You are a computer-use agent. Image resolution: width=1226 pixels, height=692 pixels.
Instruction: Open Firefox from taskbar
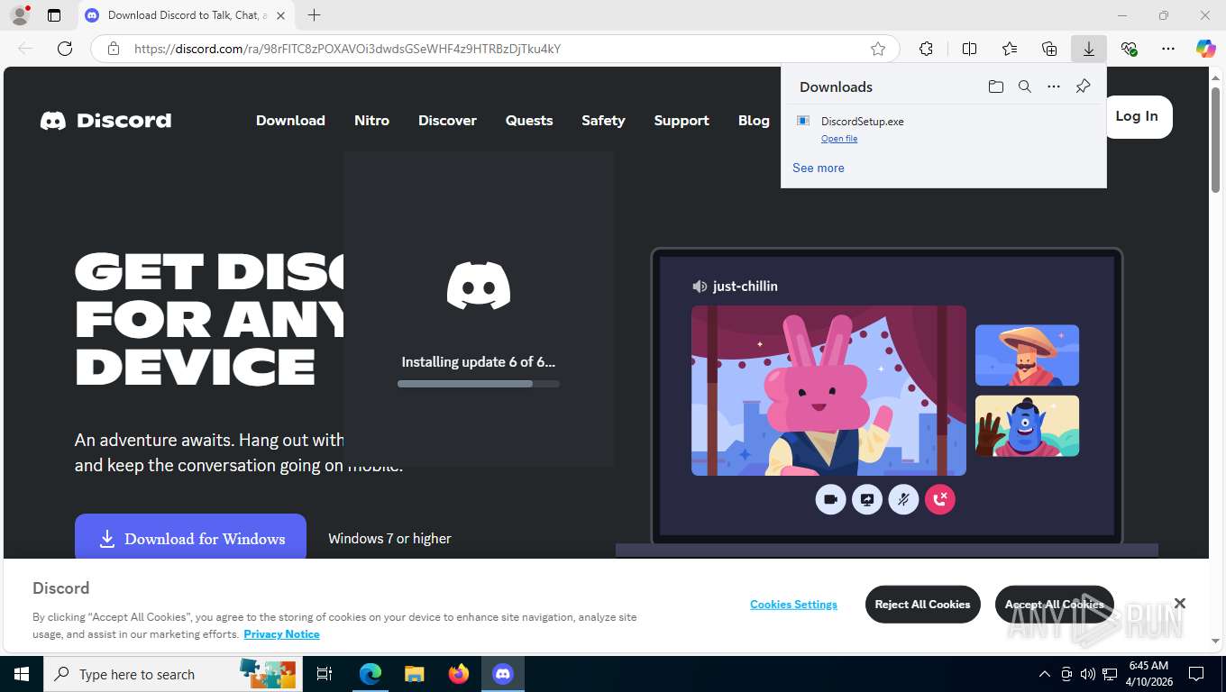(x=458, y=674)
